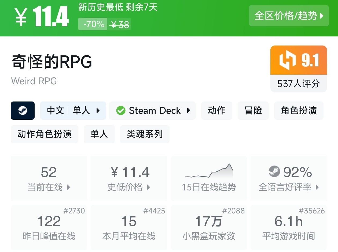338x252 pixels.
Task: Open the 15日在线趋势 sparkline chart
Action: [x=209, y=171]
